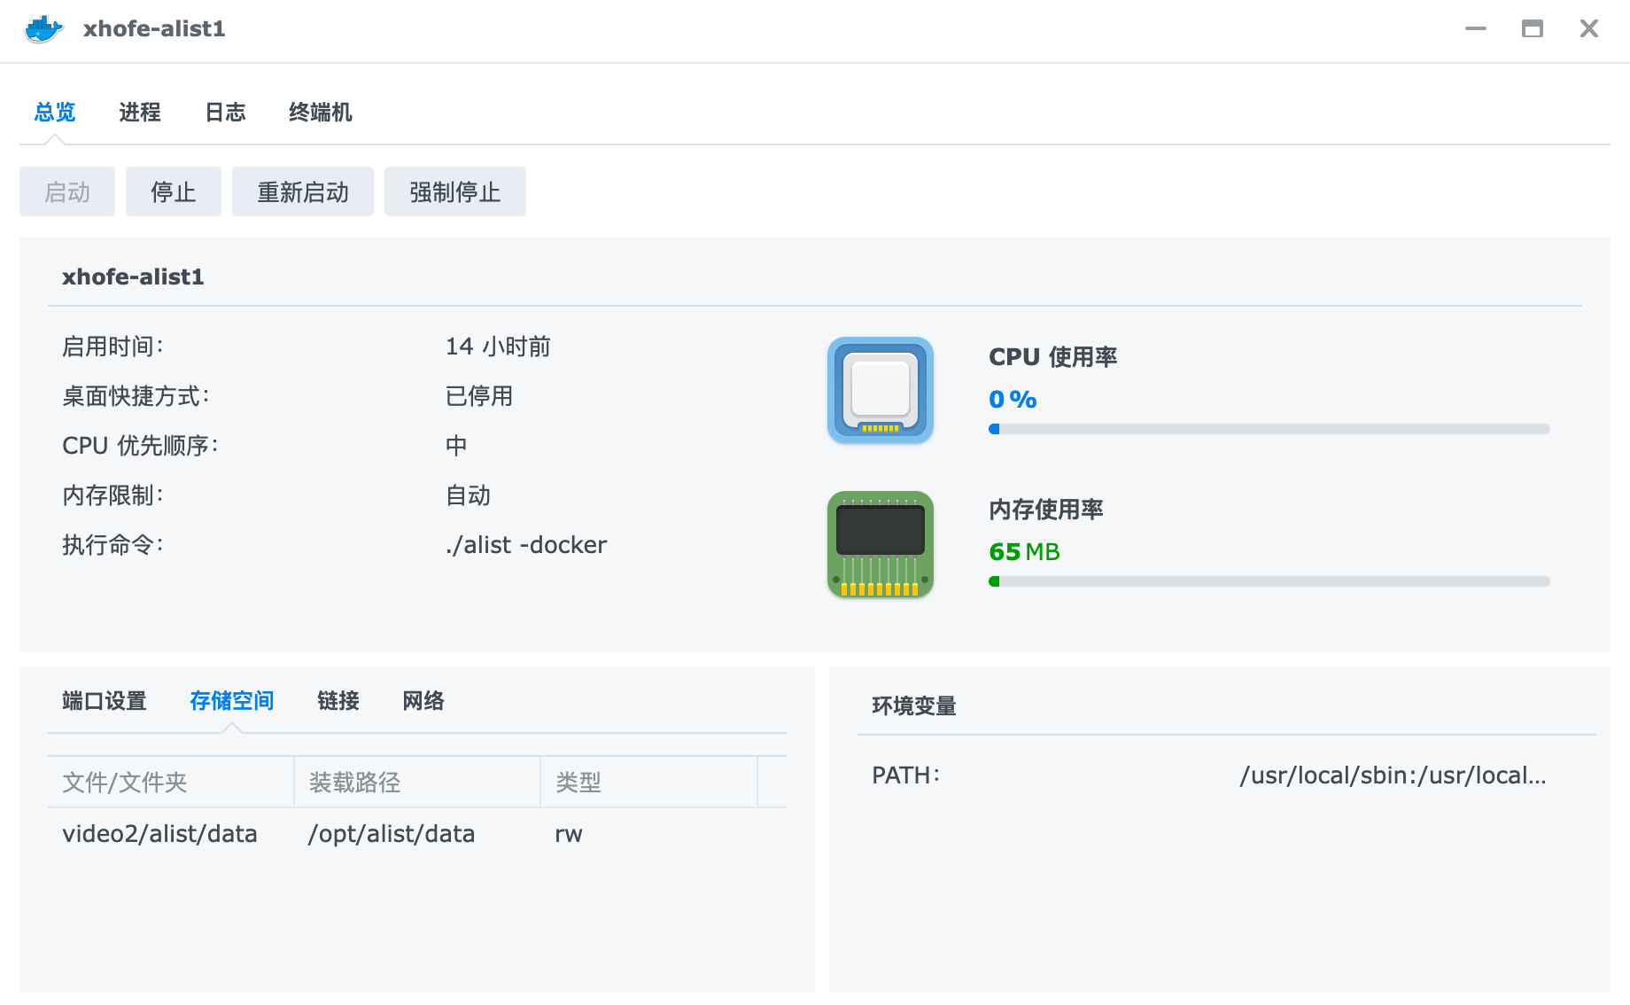Open the 日志 tab
1630x1005 pixels.
tap(225, 113)
